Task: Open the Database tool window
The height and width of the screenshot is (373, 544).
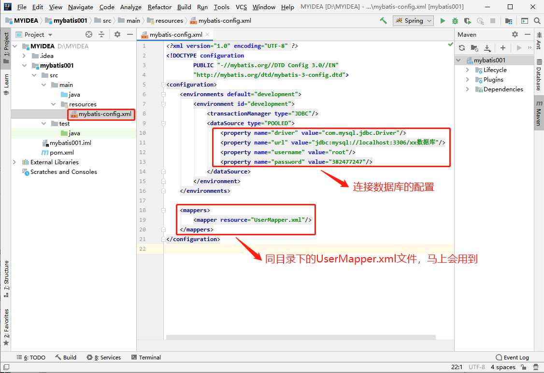Action: [539, 75]
